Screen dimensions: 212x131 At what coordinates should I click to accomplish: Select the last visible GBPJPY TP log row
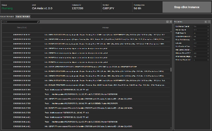(x=86, y=126)
